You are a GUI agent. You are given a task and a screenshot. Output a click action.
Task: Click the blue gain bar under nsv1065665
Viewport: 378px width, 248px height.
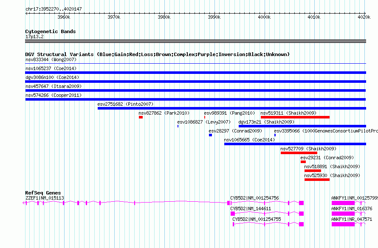295,144
